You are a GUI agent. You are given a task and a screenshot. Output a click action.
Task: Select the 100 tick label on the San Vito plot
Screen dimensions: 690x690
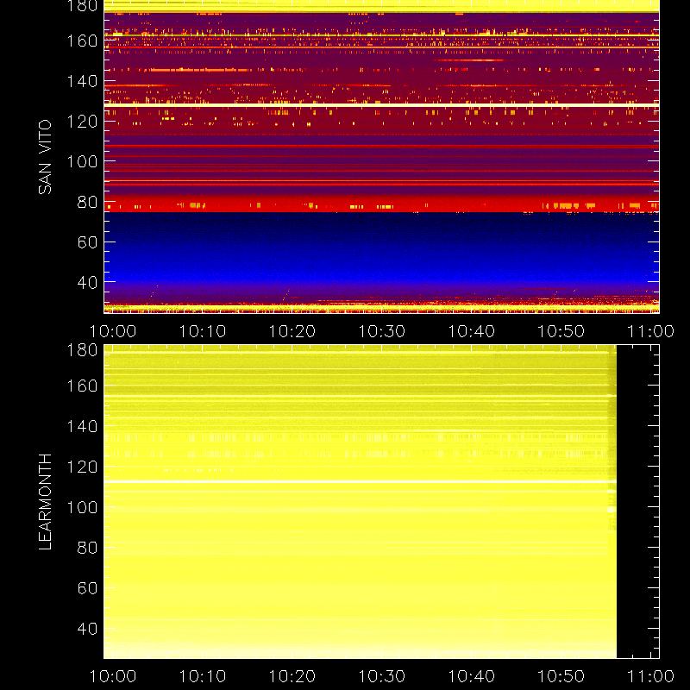(x=82, y=161)
